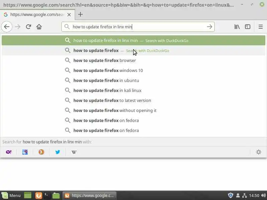Click the magnifier icon in the address bar
The image size is (267, 200).
click(x=67, y=27)
